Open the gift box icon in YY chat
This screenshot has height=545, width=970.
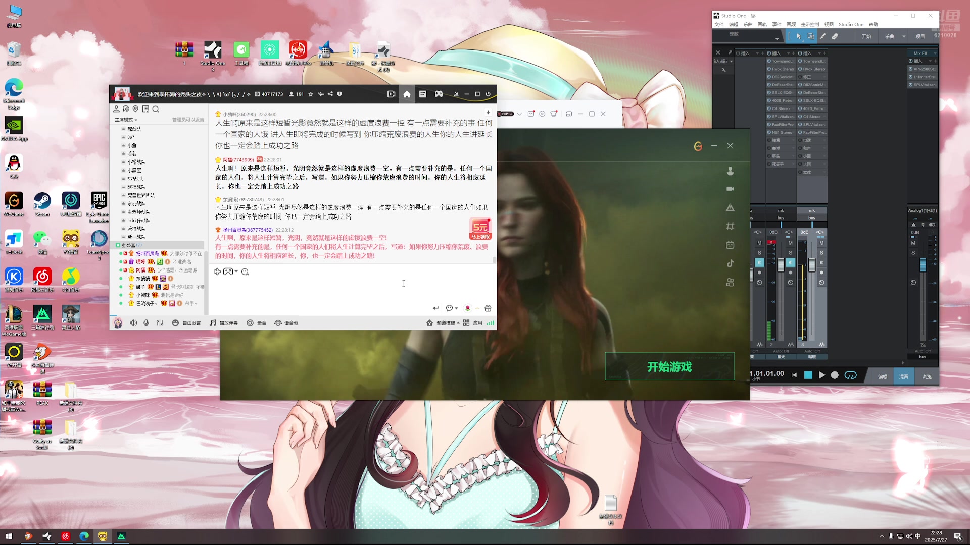(x=488, y=308)
